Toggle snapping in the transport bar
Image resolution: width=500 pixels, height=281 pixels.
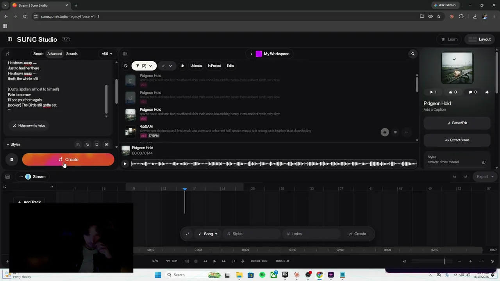coord(243,261)
